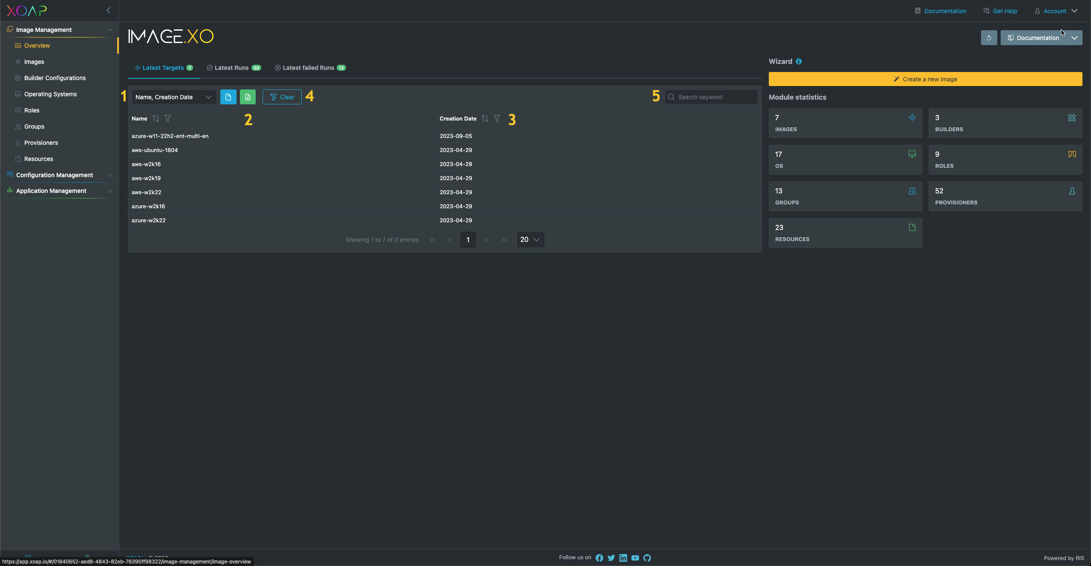Click the refresh icon button near Documentation
Image resolution: width=1091 pixels, height=566 pixels.
pyautogui.click(x=989, y=38)
